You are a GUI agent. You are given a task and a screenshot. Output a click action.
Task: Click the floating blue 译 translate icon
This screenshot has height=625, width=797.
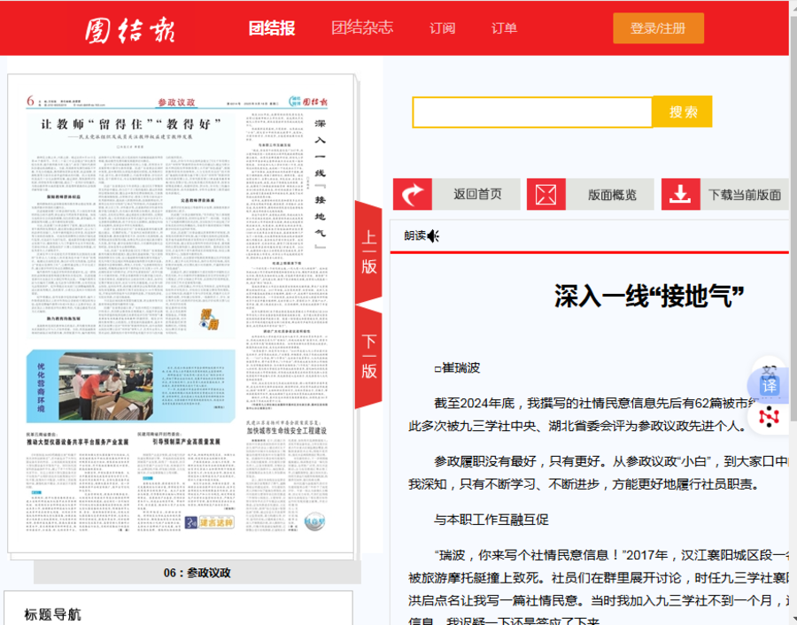(769, 385)
